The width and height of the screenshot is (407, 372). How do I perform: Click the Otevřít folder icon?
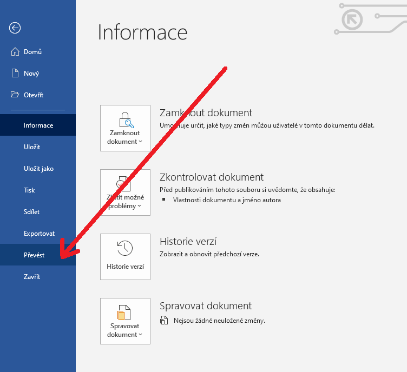tap(15, 95)
